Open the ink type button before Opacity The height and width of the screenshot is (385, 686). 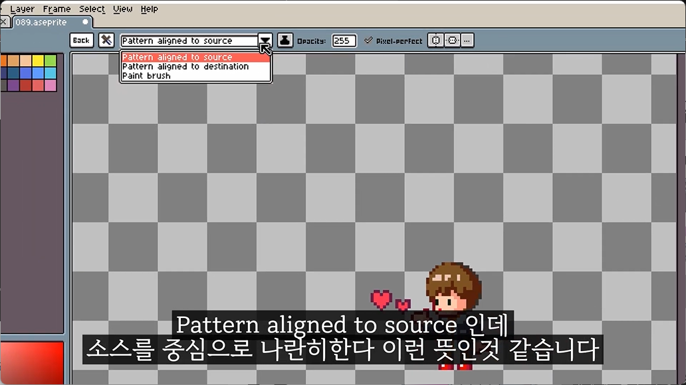(x=285, y=40)
